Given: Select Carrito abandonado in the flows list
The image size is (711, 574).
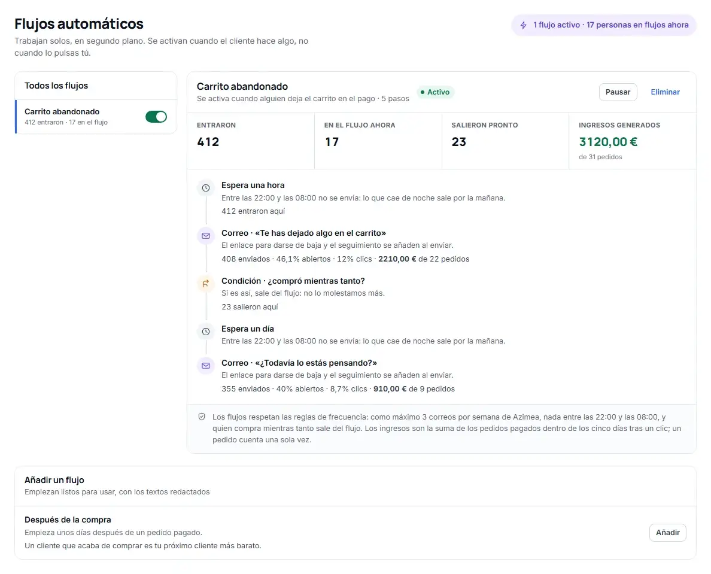Looking at the screenshot, I should 96,117.
